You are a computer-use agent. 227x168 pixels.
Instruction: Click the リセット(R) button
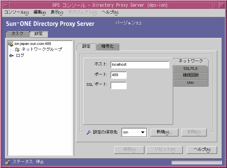tap(165, 150)
